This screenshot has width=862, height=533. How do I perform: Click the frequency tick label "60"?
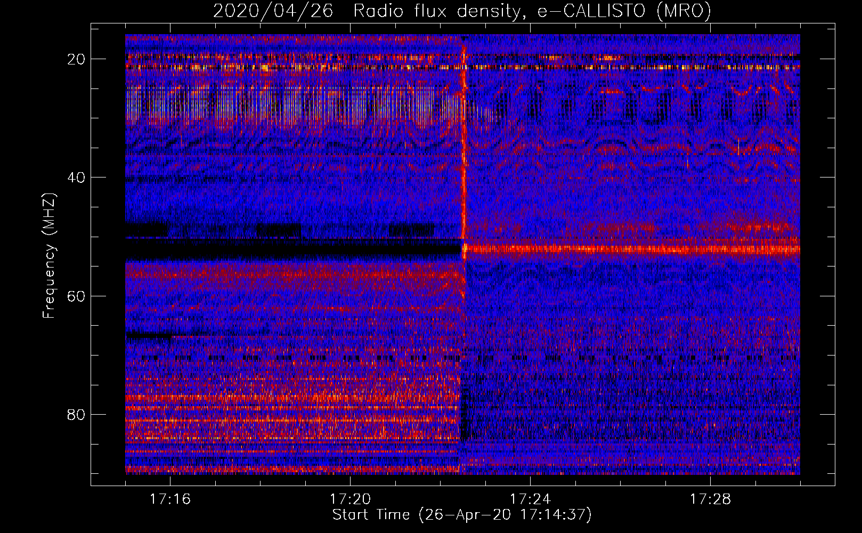(x=77, y=296)
